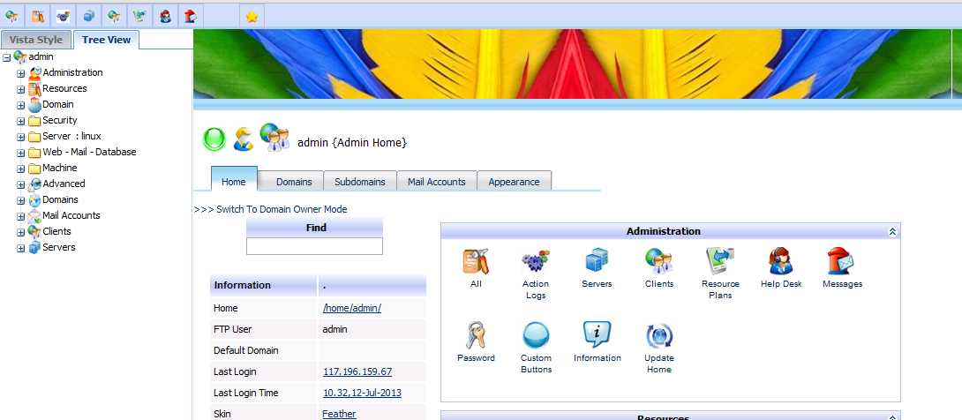Expand the Machine folder node
The image size is (962, 420).
coord(21,169)
